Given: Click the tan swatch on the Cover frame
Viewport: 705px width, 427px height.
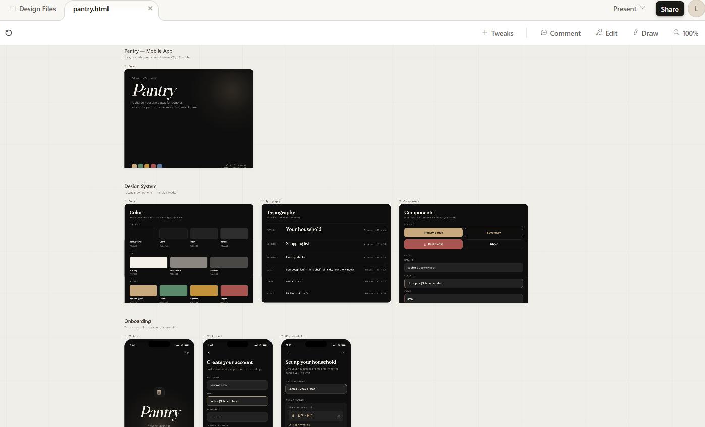Looking at the screenshot, I should (134, 166).
